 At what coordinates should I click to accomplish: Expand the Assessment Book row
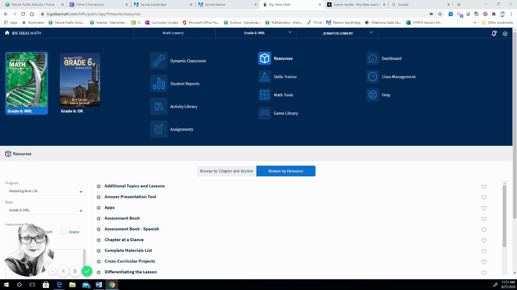point(99,218)
